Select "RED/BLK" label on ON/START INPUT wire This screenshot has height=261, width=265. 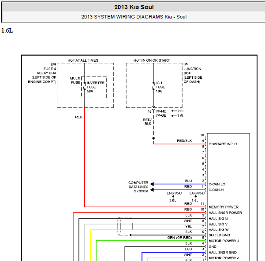pyautogui.click(x=184, y=141)
